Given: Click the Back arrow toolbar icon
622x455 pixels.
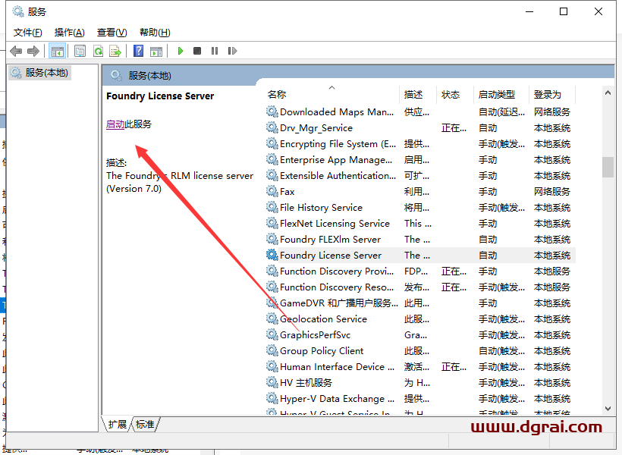Looking at the screenshot, I should [16, 51].
